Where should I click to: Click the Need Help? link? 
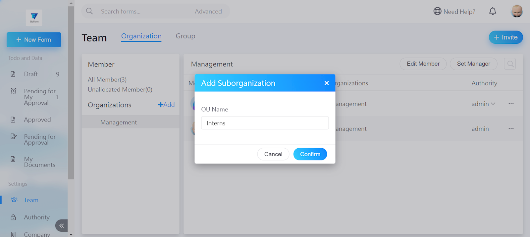[454, 12]
